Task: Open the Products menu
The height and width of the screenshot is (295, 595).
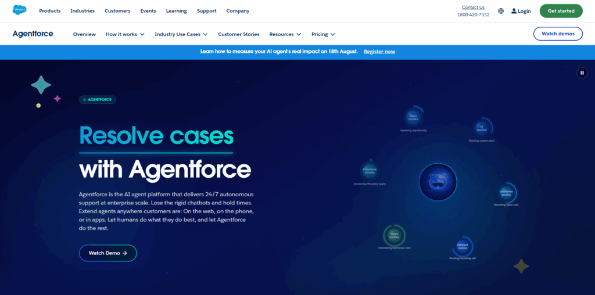Action: coord(50,11)
